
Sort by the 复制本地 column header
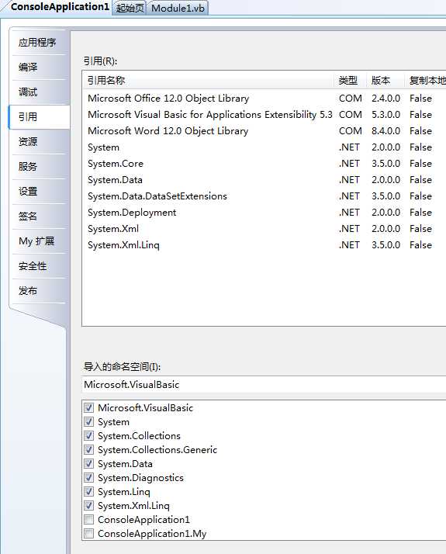pyautogui.click(x=426, y=80)
